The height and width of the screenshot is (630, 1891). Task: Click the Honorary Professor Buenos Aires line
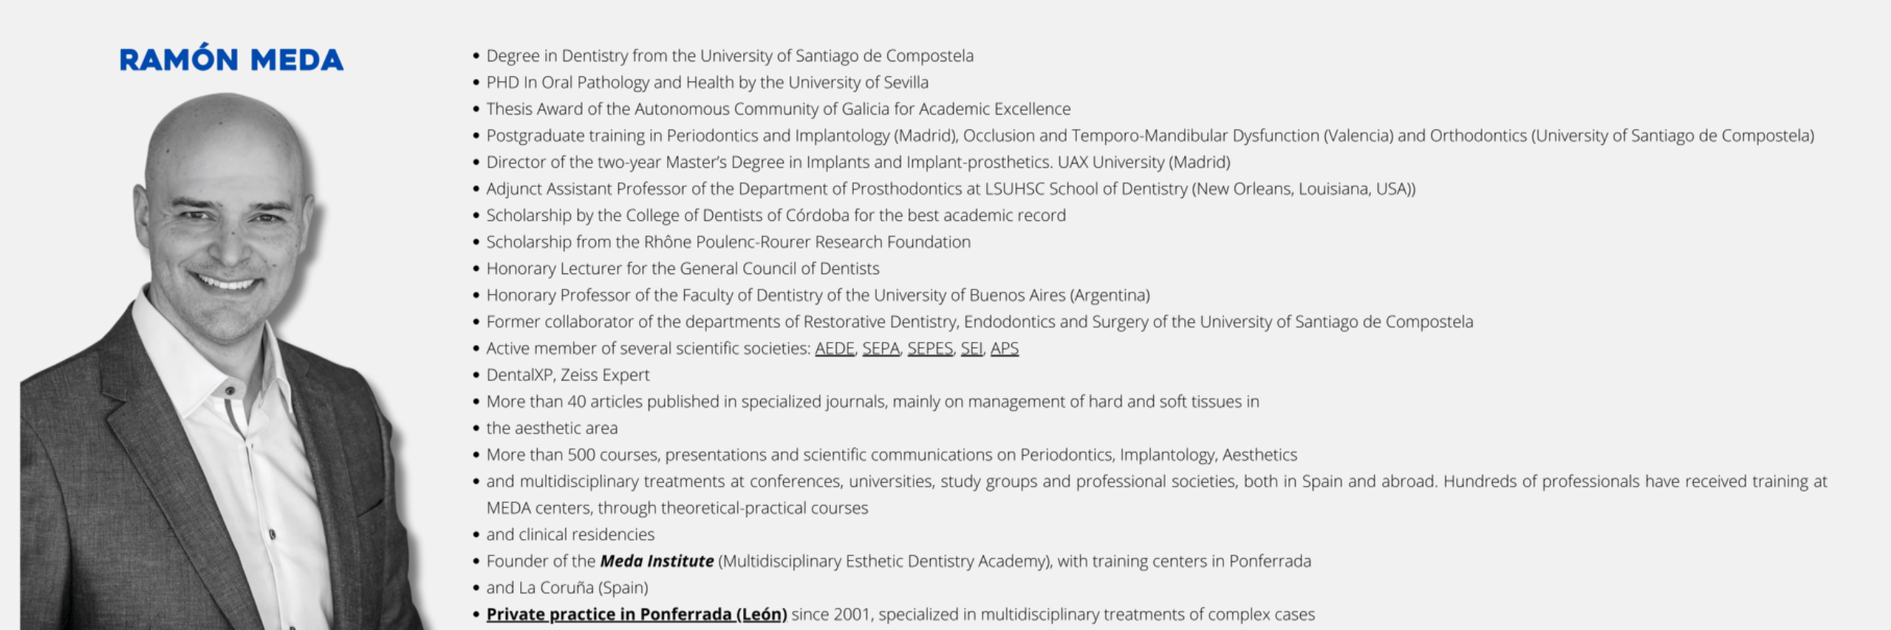(818, 295)
